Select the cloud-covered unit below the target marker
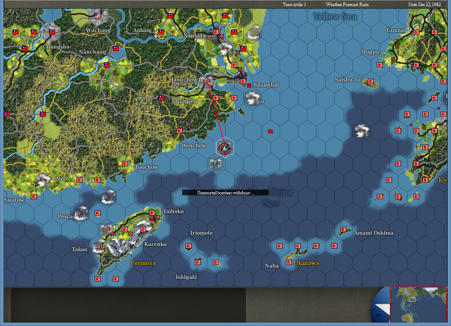The image size is (451, 326). click(216, 164)
